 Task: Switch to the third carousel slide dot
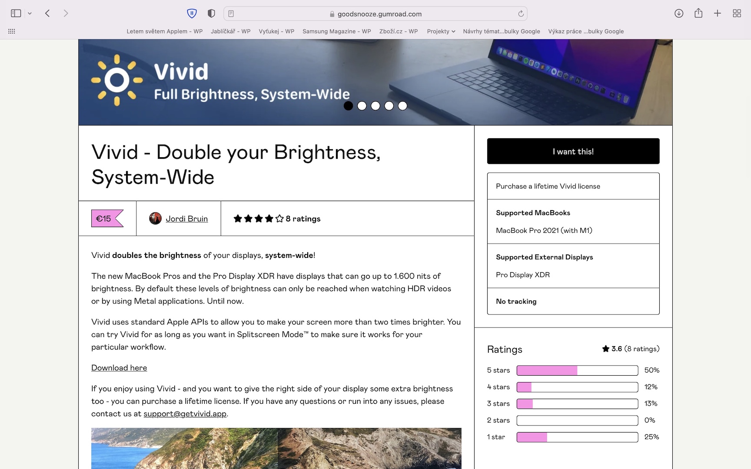375,106
